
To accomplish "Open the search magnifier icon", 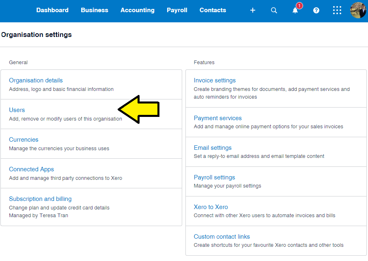I will pos(273,10).
